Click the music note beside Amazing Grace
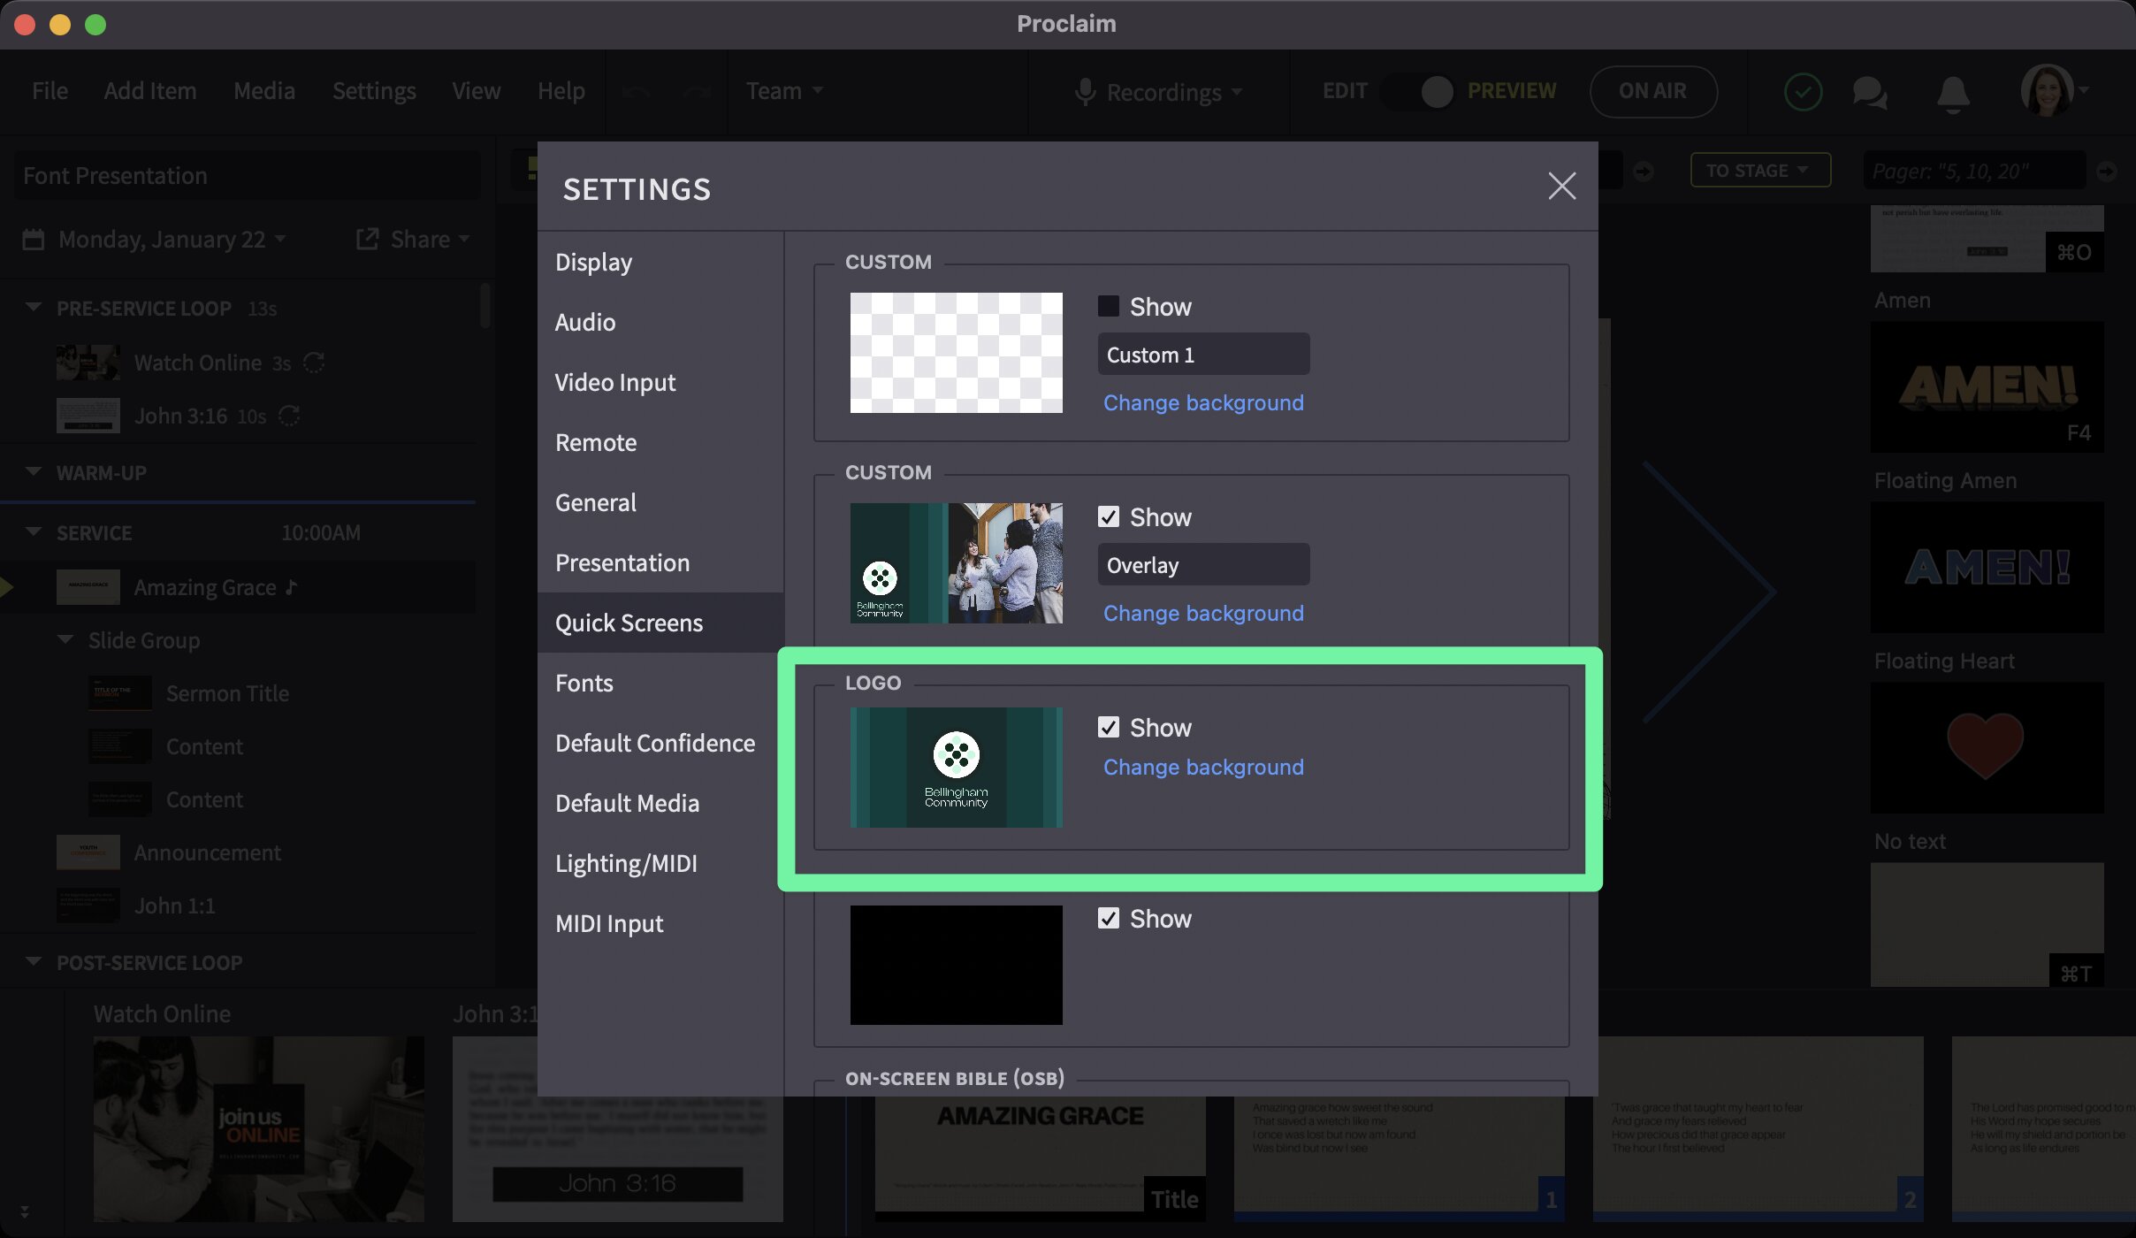Screen dimensions: 2136x1238 coord(292,586)
